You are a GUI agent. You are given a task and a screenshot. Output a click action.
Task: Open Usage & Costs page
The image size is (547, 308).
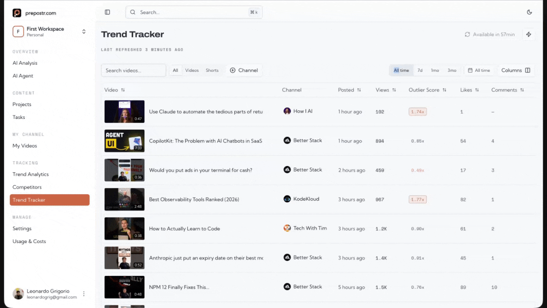click(x=50, y=241)
